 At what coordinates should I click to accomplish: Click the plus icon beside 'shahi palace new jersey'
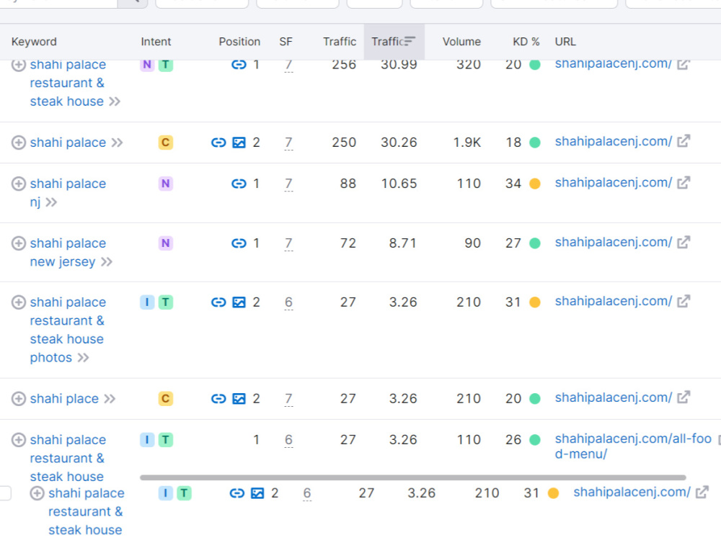pyautogui.click(x=19, y=243)
